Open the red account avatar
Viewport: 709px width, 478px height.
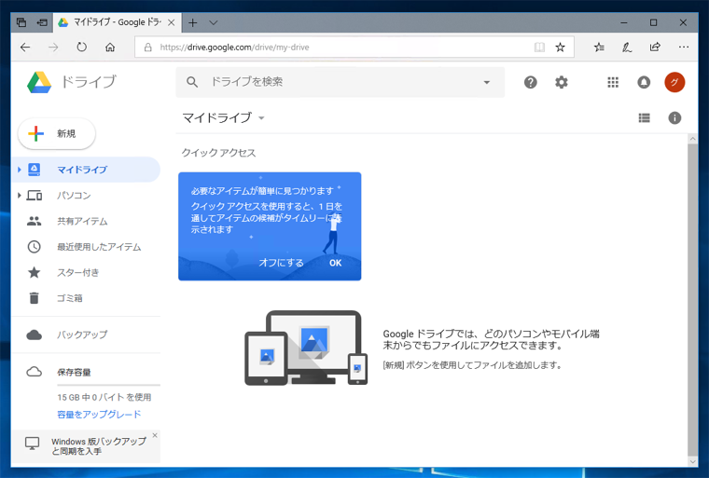[674, 82]
